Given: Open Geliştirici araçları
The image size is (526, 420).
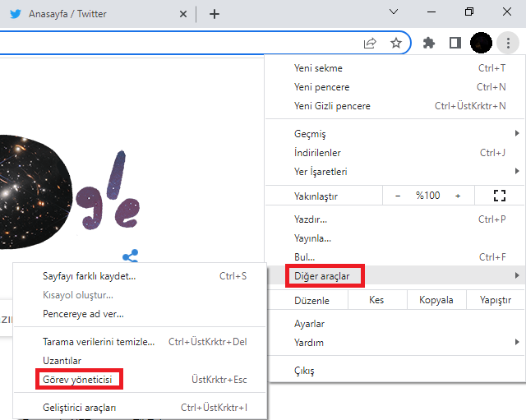Looking at the screenshot, I should point(140,408).
